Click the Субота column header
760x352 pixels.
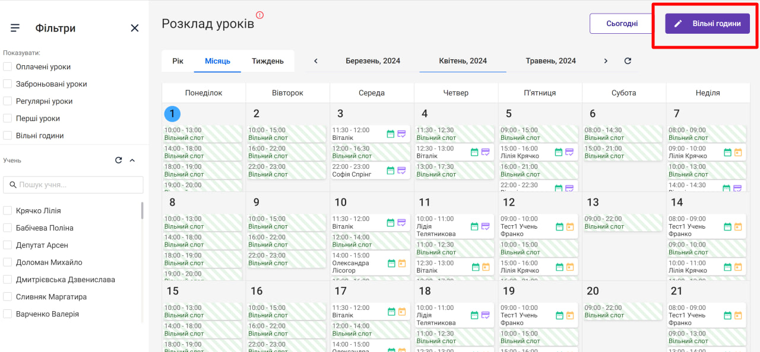pyautogui.click(x=623, y=93)
